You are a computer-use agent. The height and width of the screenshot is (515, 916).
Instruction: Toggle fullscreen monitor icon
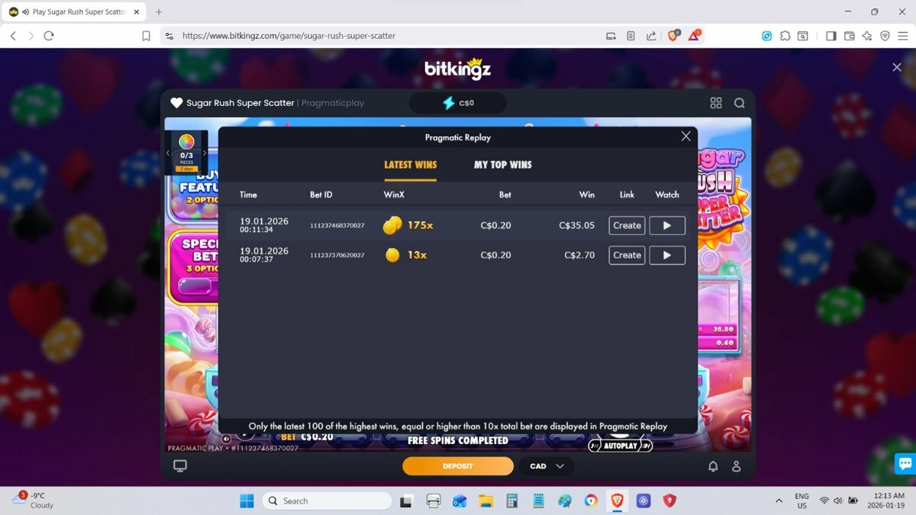(180, 466)
